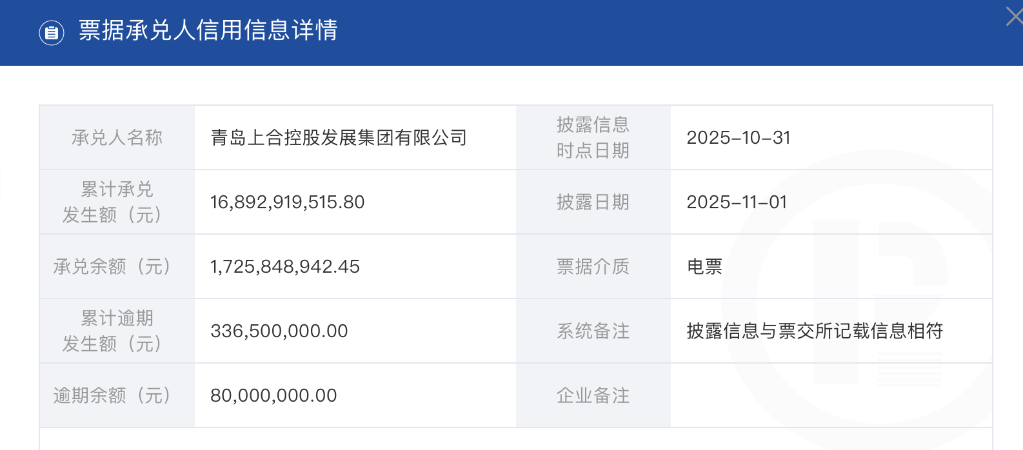Click the disclosure point date 2025-10-31
The height and width of the screenshot is (450, 1023).
(738, 137)
